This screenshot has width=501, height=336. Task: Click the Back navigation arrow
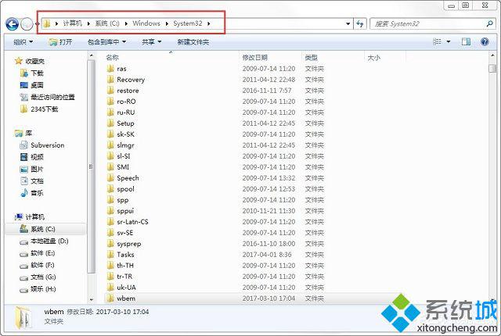(x=13, y=24)
